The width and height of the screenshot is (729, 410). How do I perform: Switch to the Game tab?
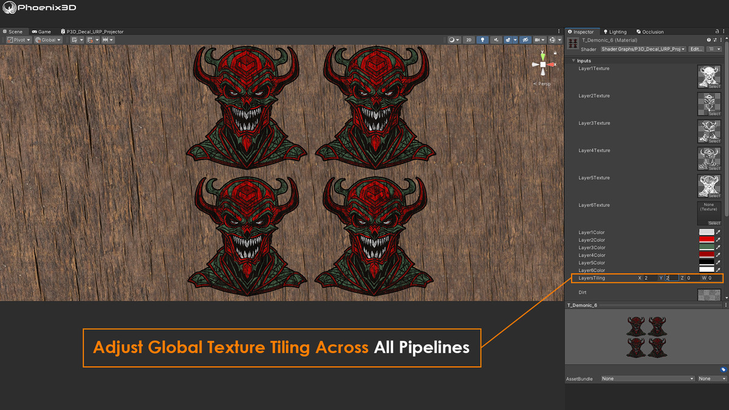click(41, 31)
